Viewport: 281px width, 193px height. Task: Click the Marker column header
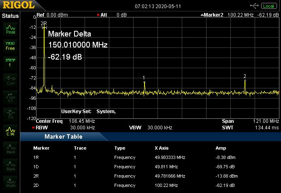tap(41, 148)
